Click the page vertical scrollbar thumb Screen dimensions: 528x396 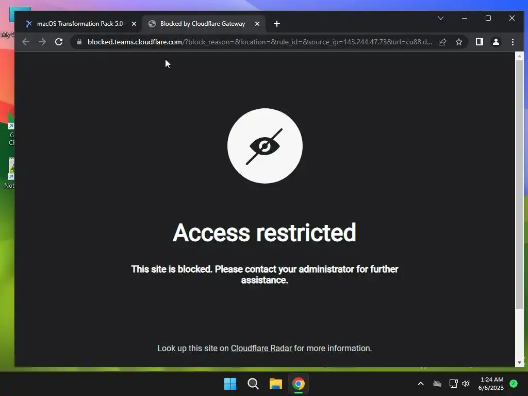point(519,184)
